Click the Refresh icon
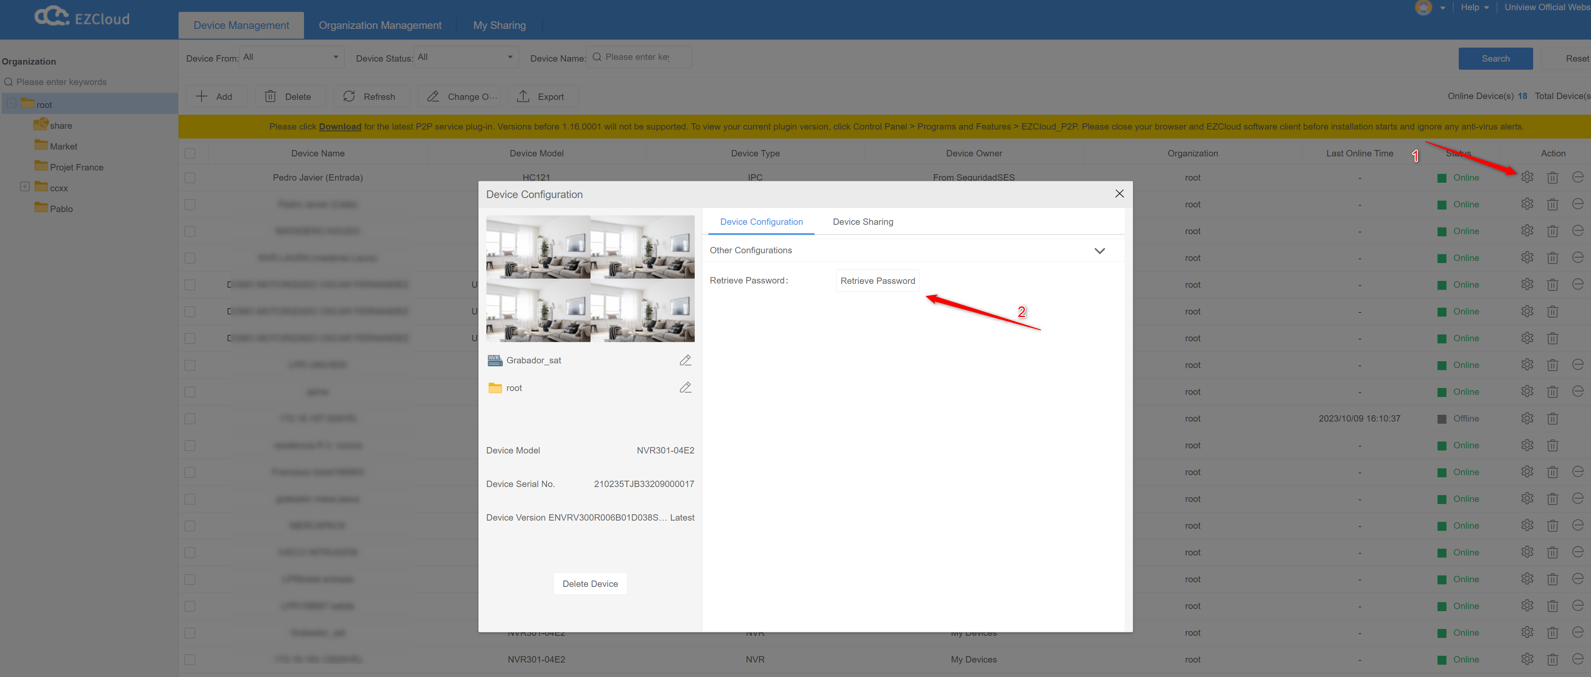Viewport: 1591px width, 677px height. (x=349, y=96)
